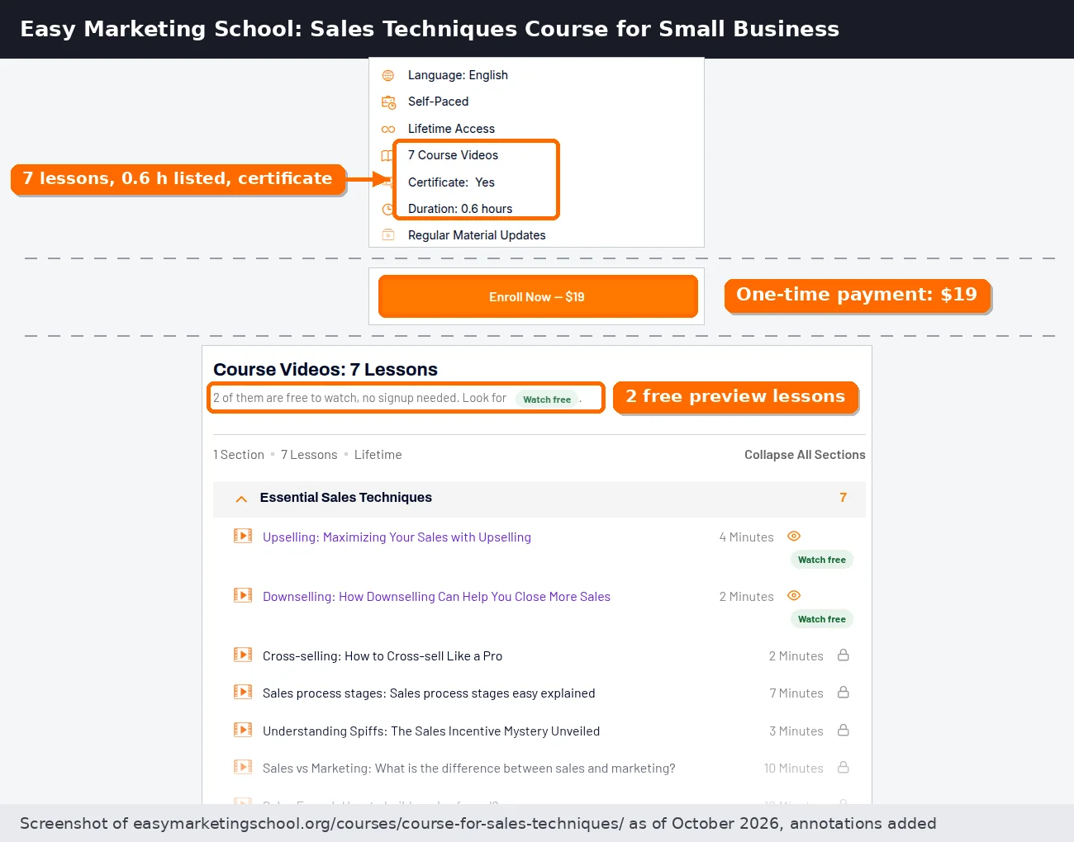Click the video icon for Sales process stages
Viewport: 1074px width, 842px height.
[x=243, y=692]
